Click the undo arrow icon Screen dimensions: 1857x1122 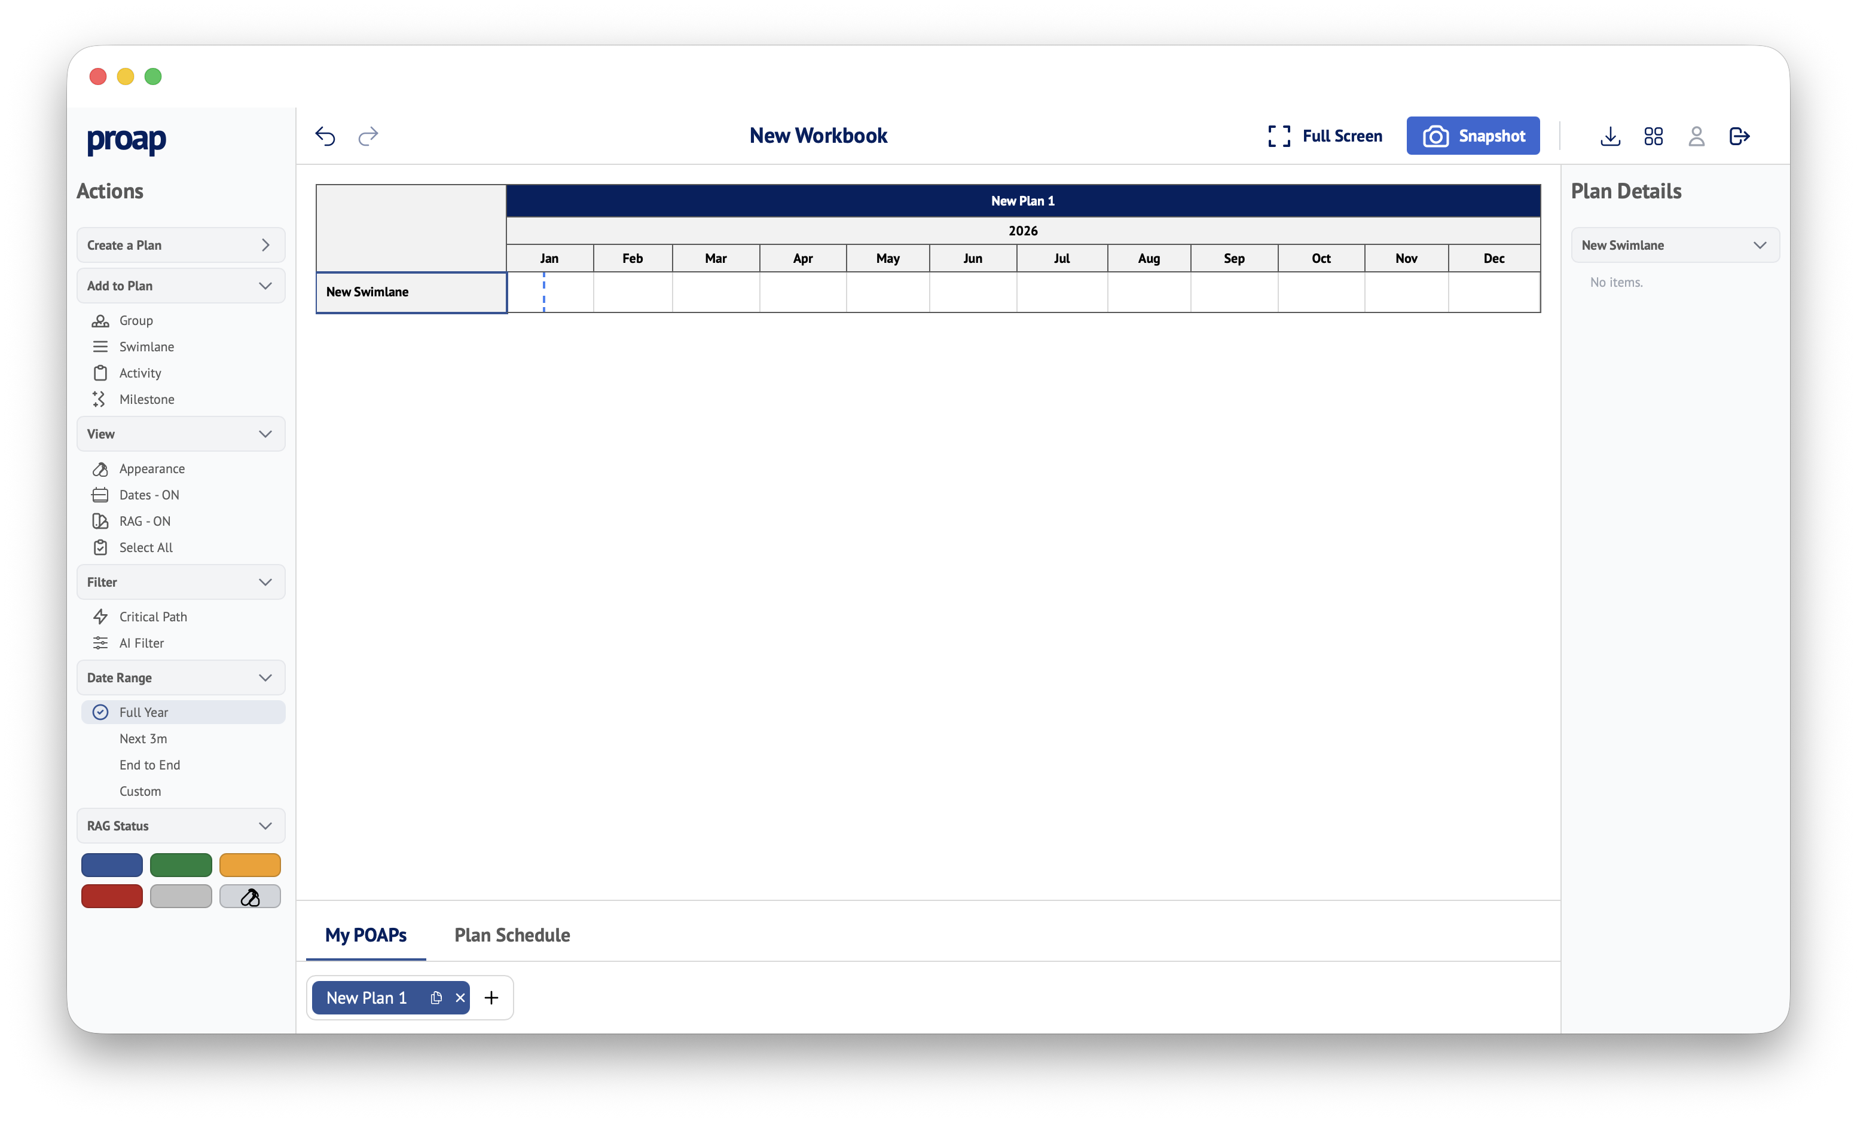(325, 136)
